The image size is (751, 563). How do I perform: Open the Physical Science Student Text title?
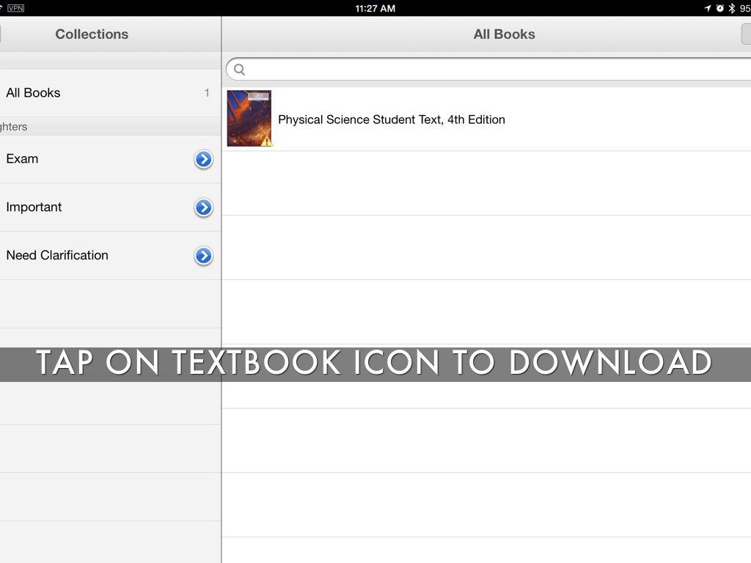coord(392,119)
